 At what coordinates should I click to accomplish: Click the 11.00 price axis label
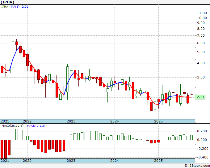click(x=202, y=13)
